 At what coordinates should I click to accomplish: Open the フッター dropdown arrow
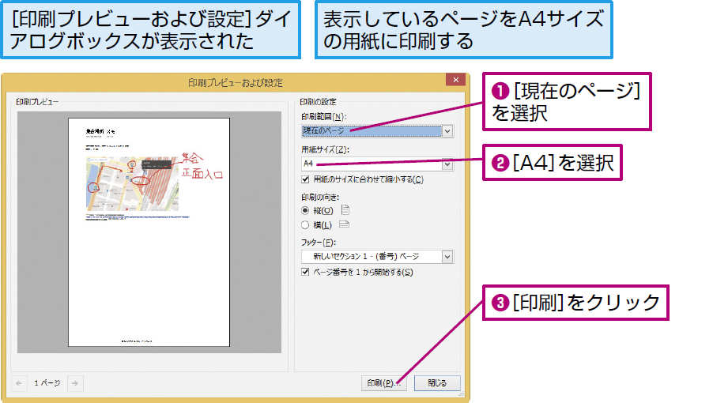(447, 257)
